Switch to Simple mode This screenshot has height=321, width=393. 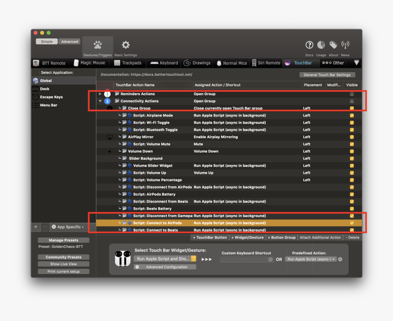(47, 42)
